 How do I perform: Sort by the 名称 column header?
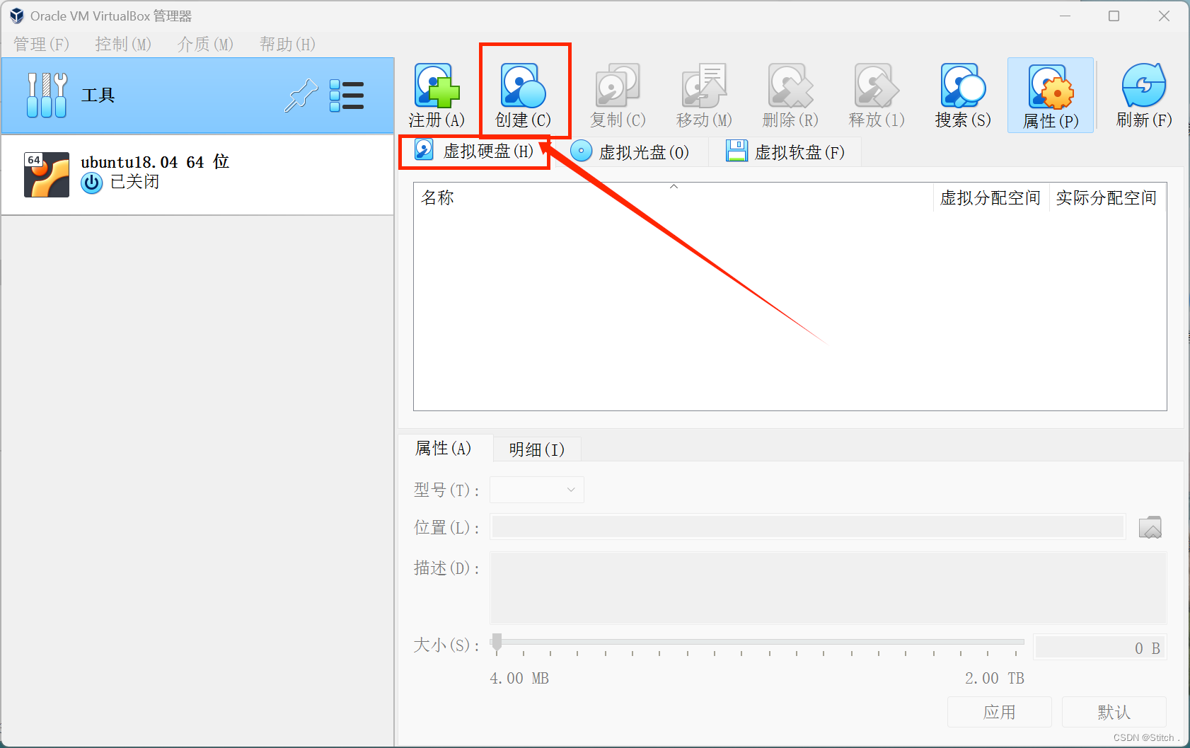pos(674,197)
